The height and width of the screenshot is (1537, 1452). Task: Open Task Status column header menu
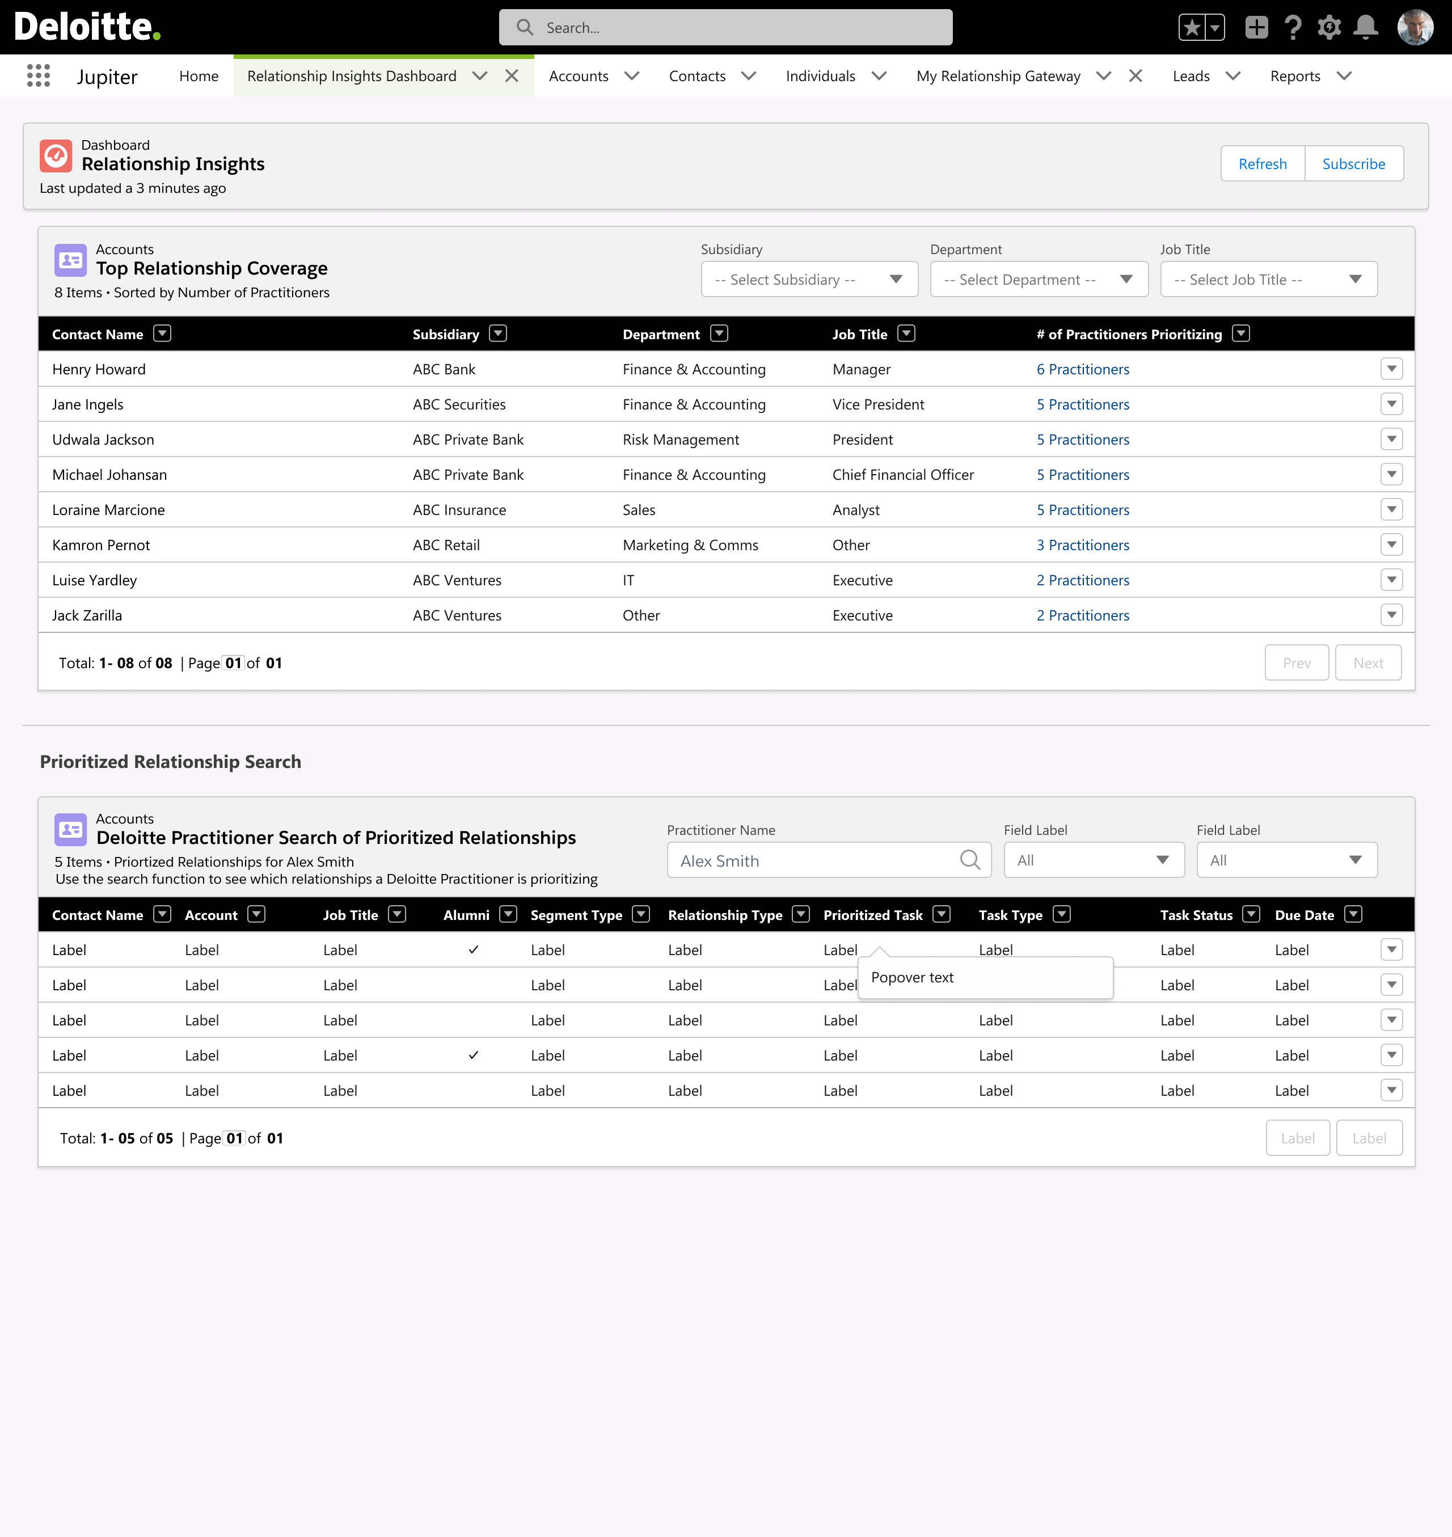click(1251, 915)
